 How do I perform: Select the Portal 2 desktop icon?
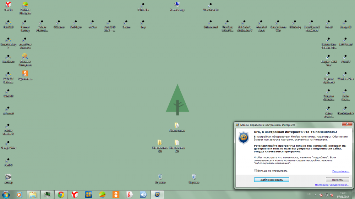click(x=345, y=59)
